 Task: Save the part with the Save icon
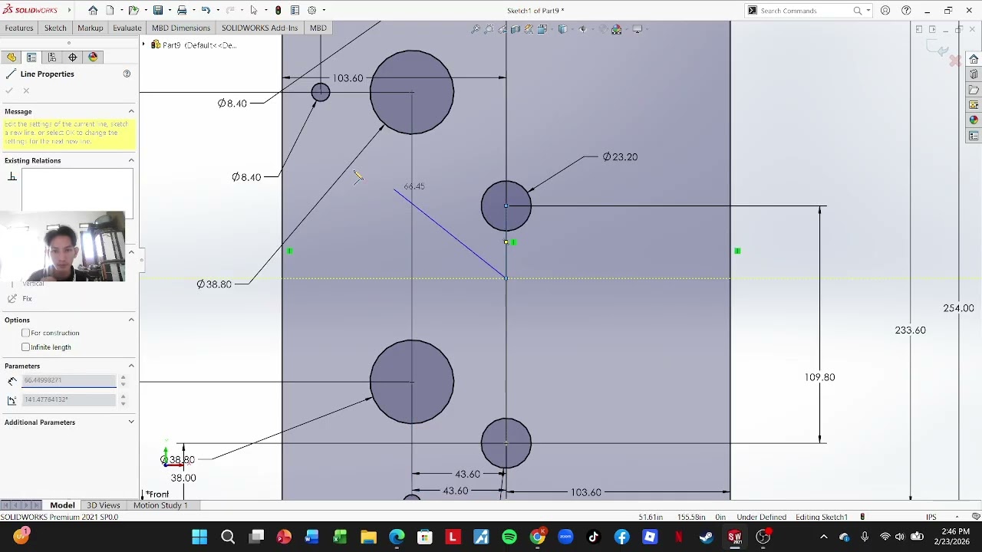(157, 11)
